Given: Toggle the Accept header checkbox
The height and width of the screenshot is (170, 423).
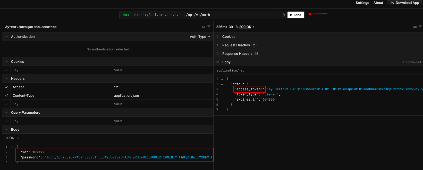Looking at the screenshot, I should click(x=6, y=87).
